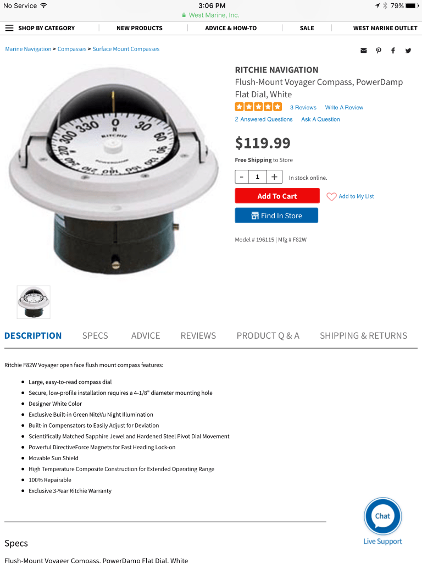The image size is (422, 563).
Task: Select the quantity input field
Action: pos(258,177)
